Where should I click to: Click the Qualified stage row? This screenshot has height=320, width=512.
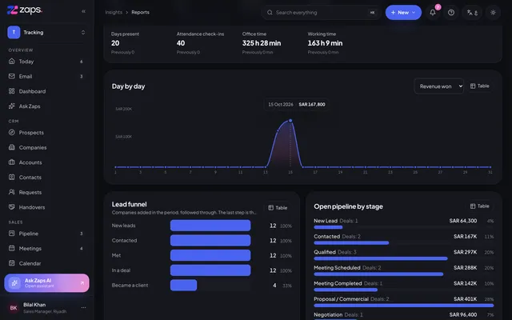click(403, 254)
